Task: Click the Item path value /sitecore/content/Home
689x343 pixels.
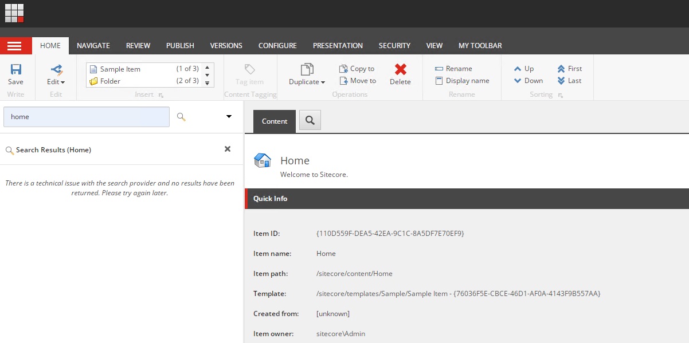Action: (354, 274)
